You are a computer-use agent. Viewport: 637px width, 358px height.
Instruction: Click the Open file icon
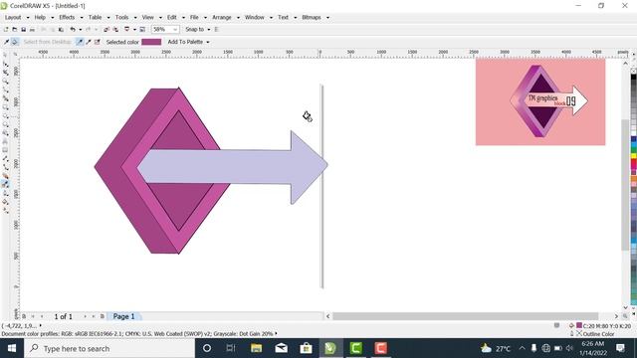click(15, 29)
